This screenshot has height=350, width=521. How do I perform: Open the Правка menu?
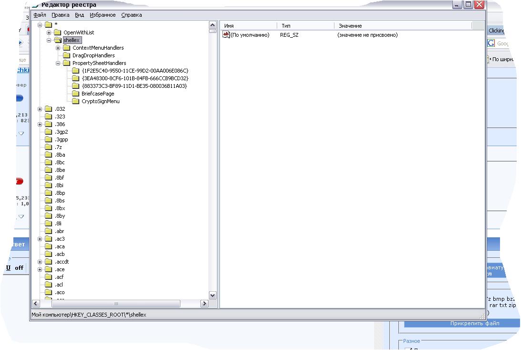(x=60, y=15)
